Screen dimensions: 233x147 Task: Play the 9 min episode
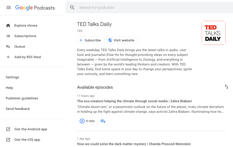(x=87, y=121)
